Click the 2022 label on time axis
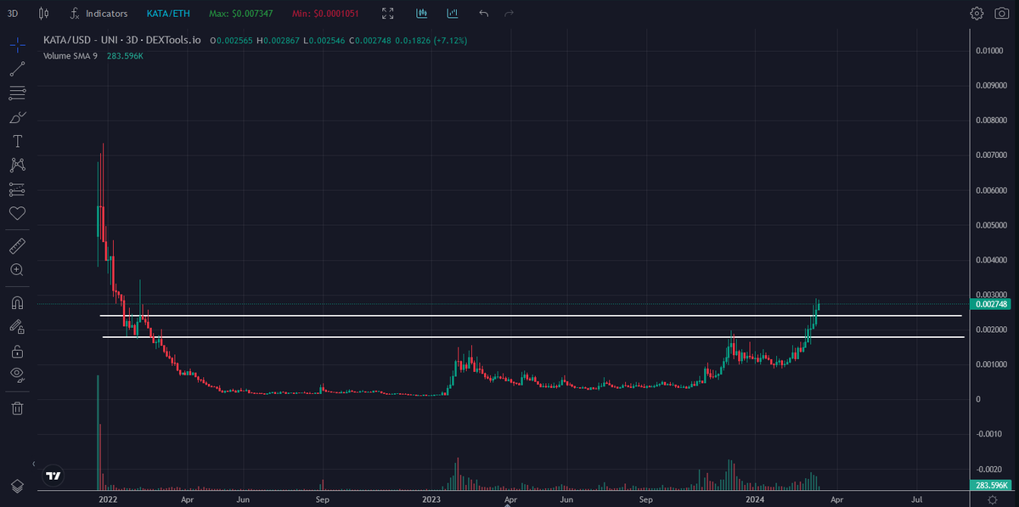The image size is (1019, 507). click(107, 501)
